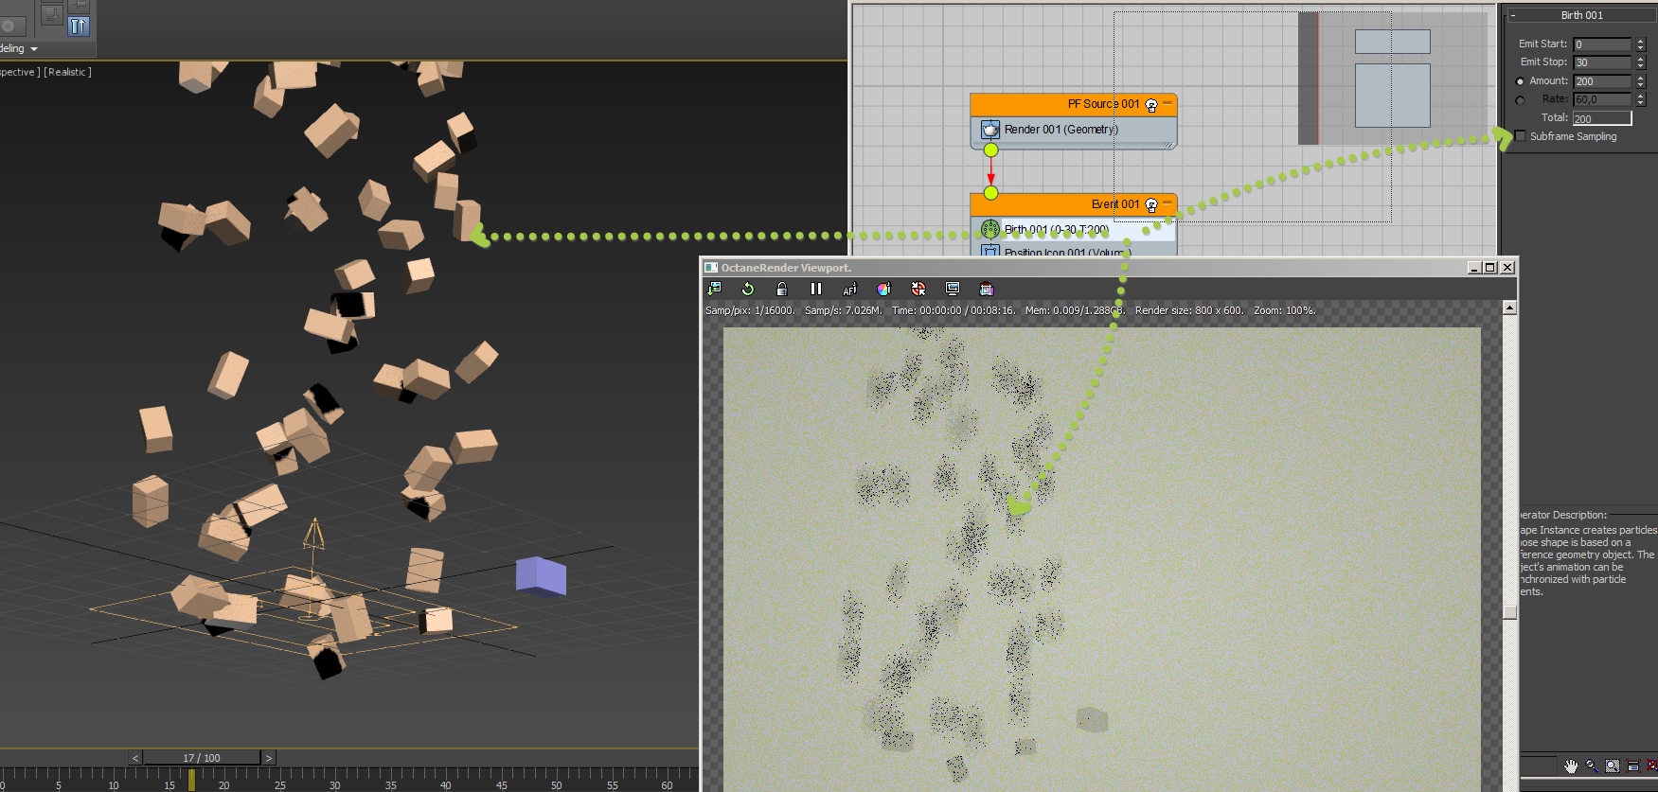The width and height of the screenshot is (1658, 792).
Task: Click the Total value field
Action: coord(1602,118)
